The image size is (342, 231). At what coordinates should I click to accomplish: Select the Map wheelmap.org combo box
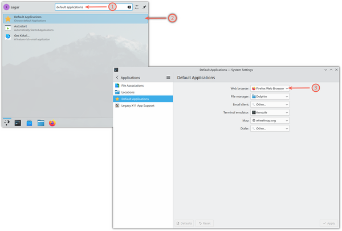coord(270,121)
